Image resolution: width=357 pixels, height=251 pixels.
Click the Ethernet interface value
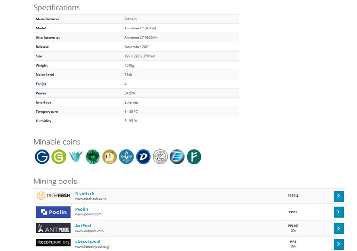(x=131, y=103)
